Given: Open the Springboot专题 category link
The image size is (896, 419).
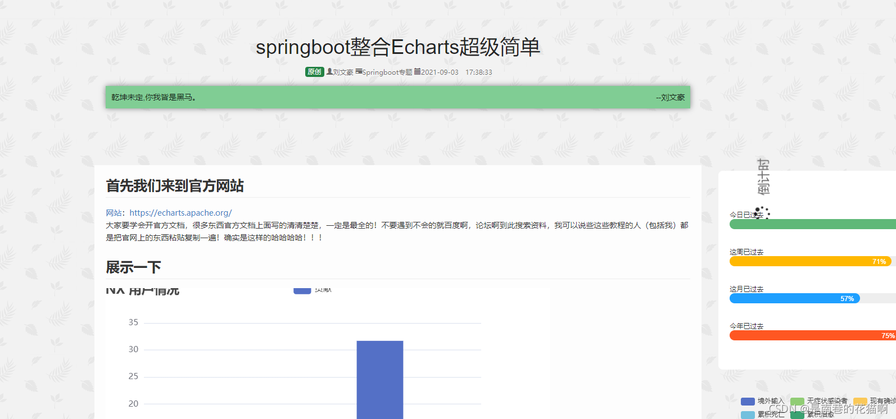Looking at the screenshot, I should (x=387, y=72).
